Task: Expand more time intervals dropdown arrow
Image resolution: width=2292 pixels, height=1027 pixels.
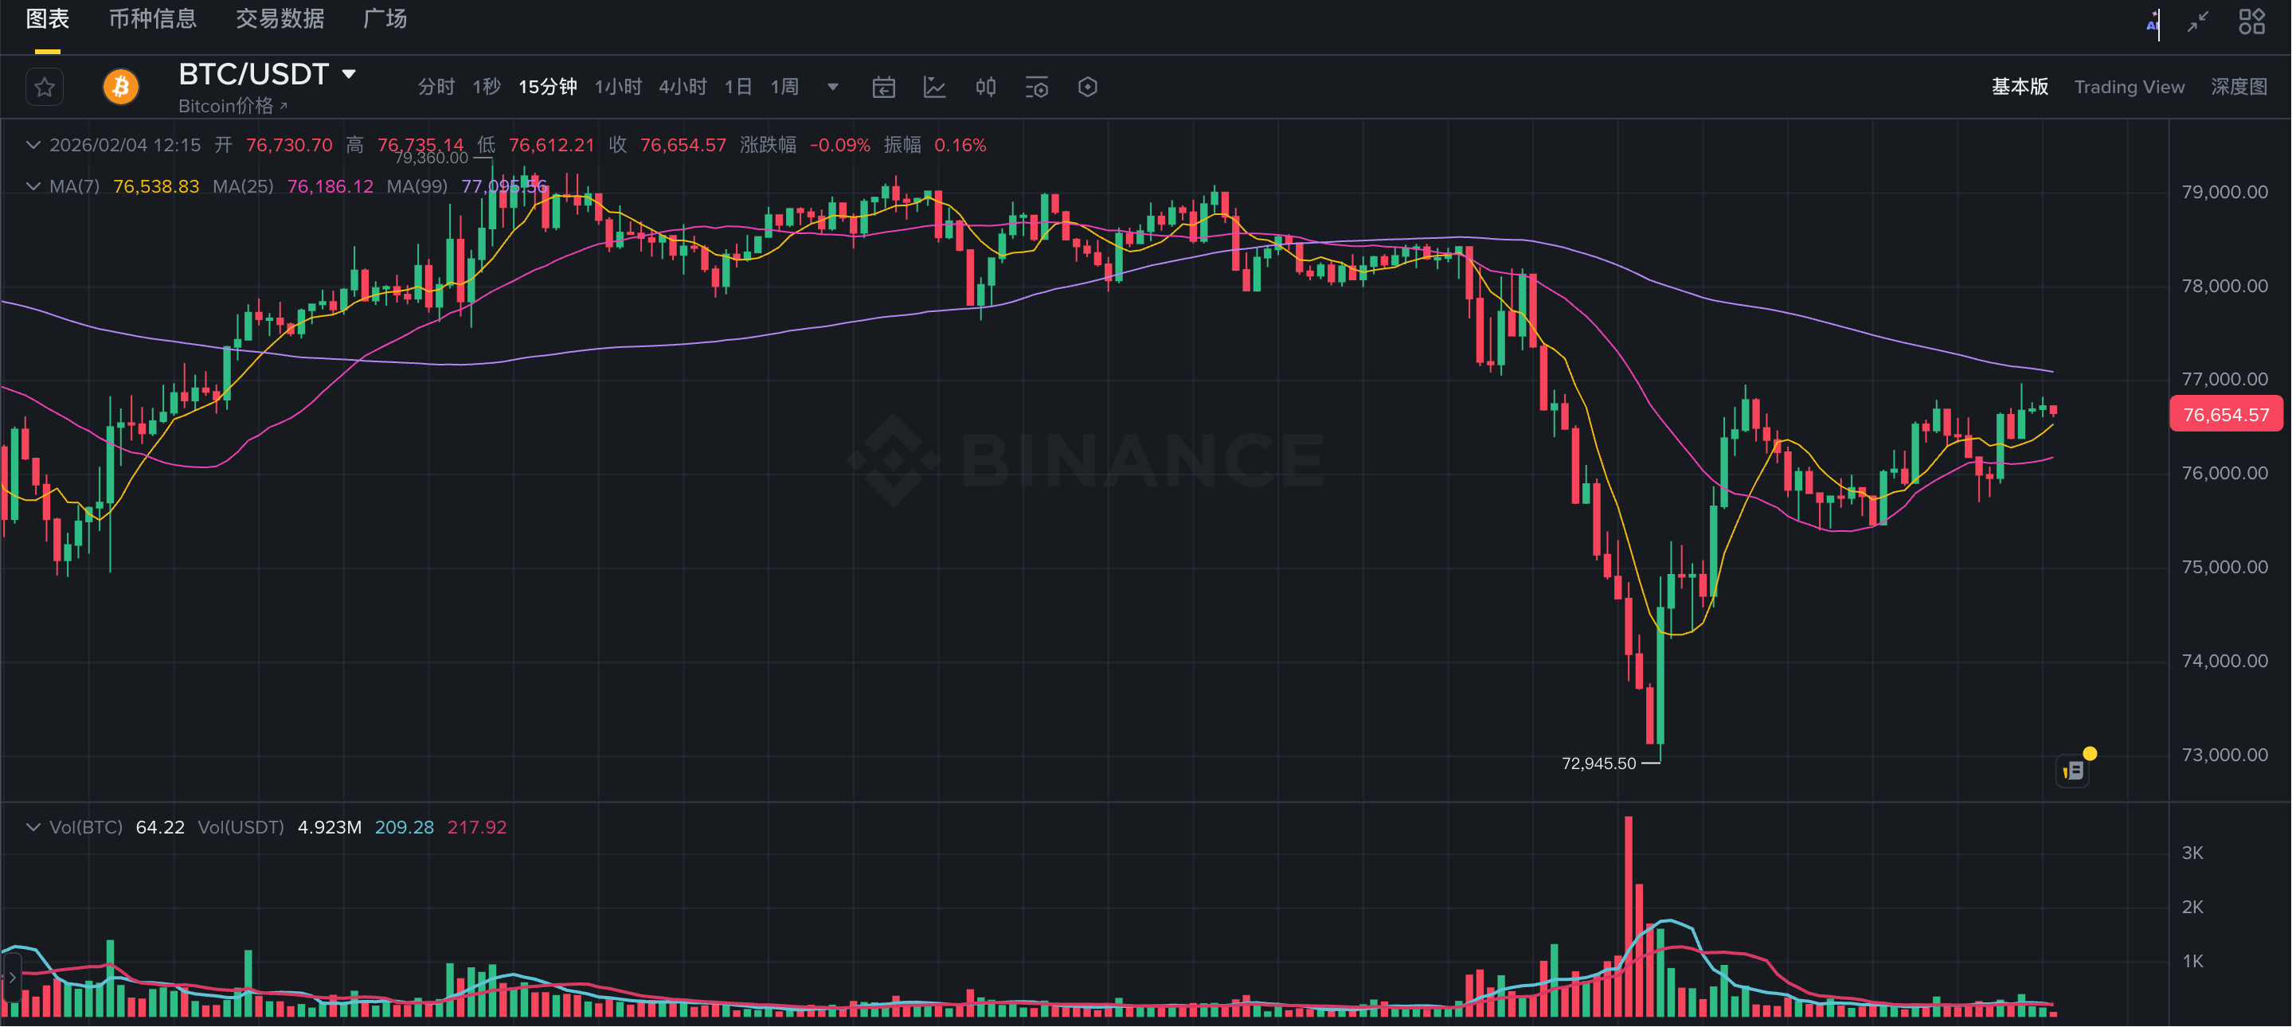Action: [x=833, y=87]
